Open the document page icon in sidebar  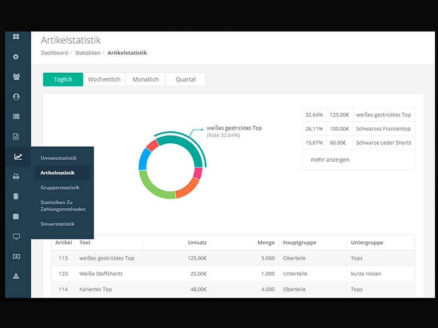(16, 136)
